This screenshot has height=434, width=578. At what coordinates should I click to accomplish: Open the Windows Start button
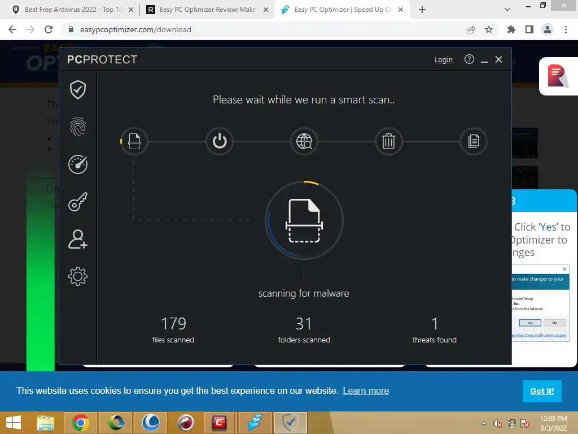point(14,423)
